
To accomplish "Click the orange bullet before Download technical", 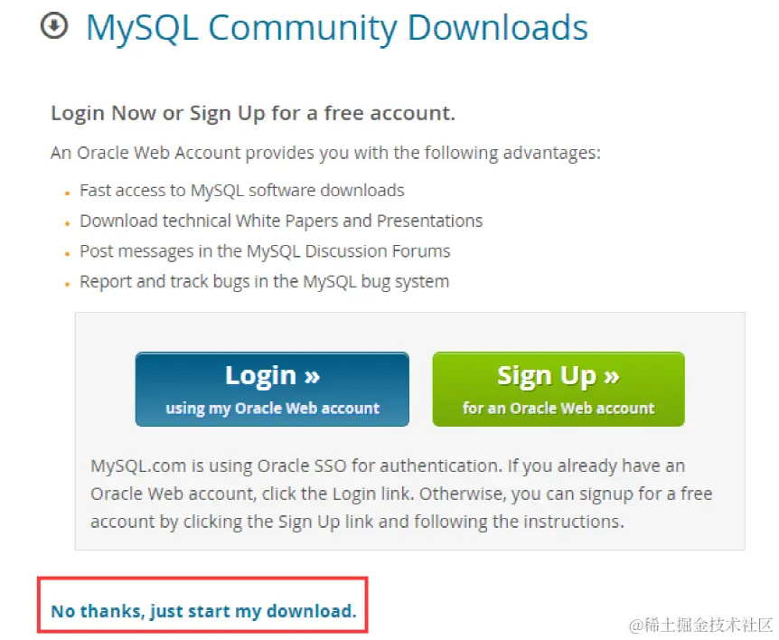I will 67,223.
